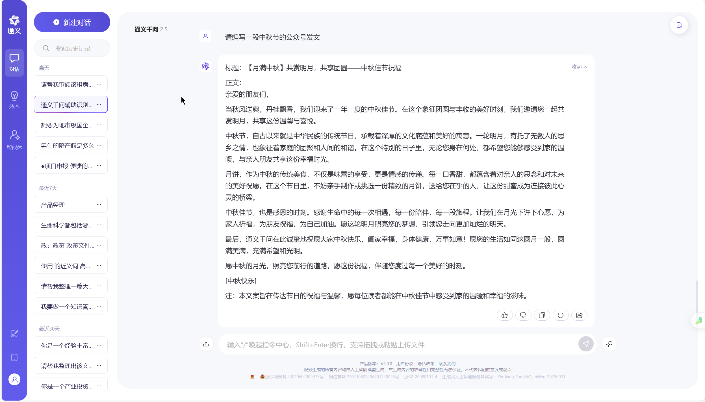The height and width of the screenshot is (402, 705).
Task: Open options menu for 产品经理 conversation
Action: click(99, 205)
